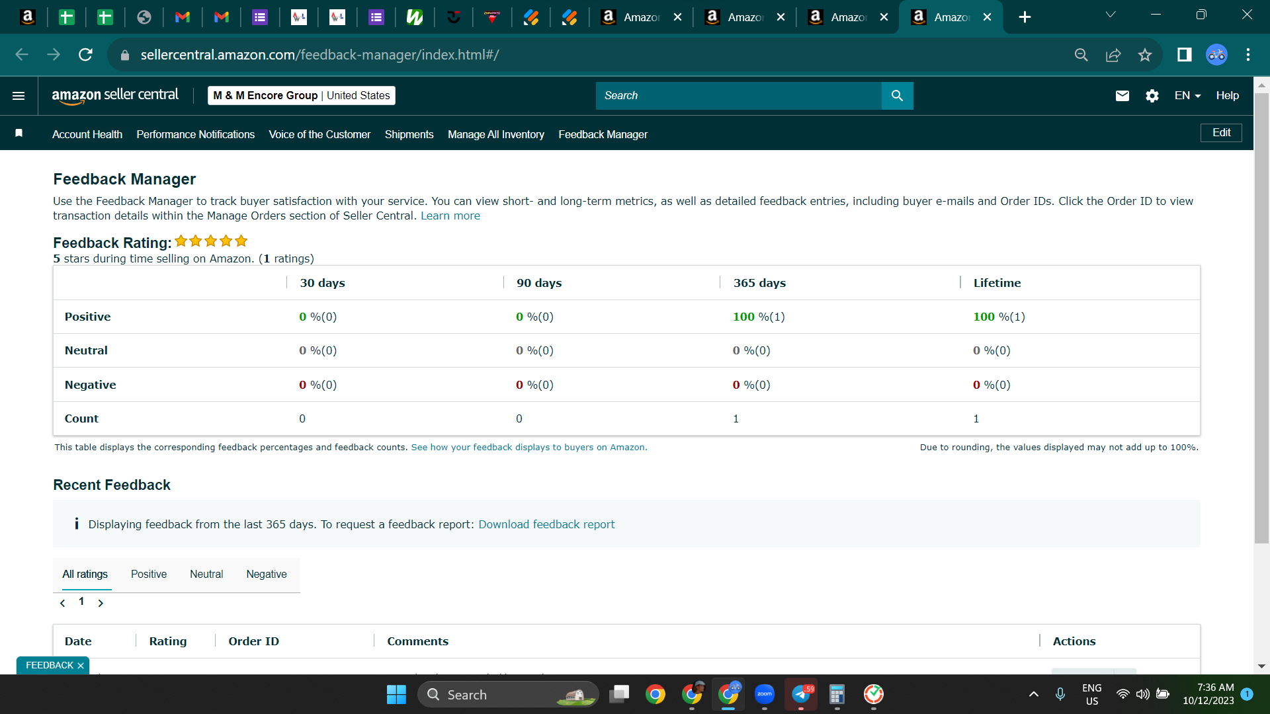
Task: Open the M & M Encore Group account switcher
Action: (301, 96)
